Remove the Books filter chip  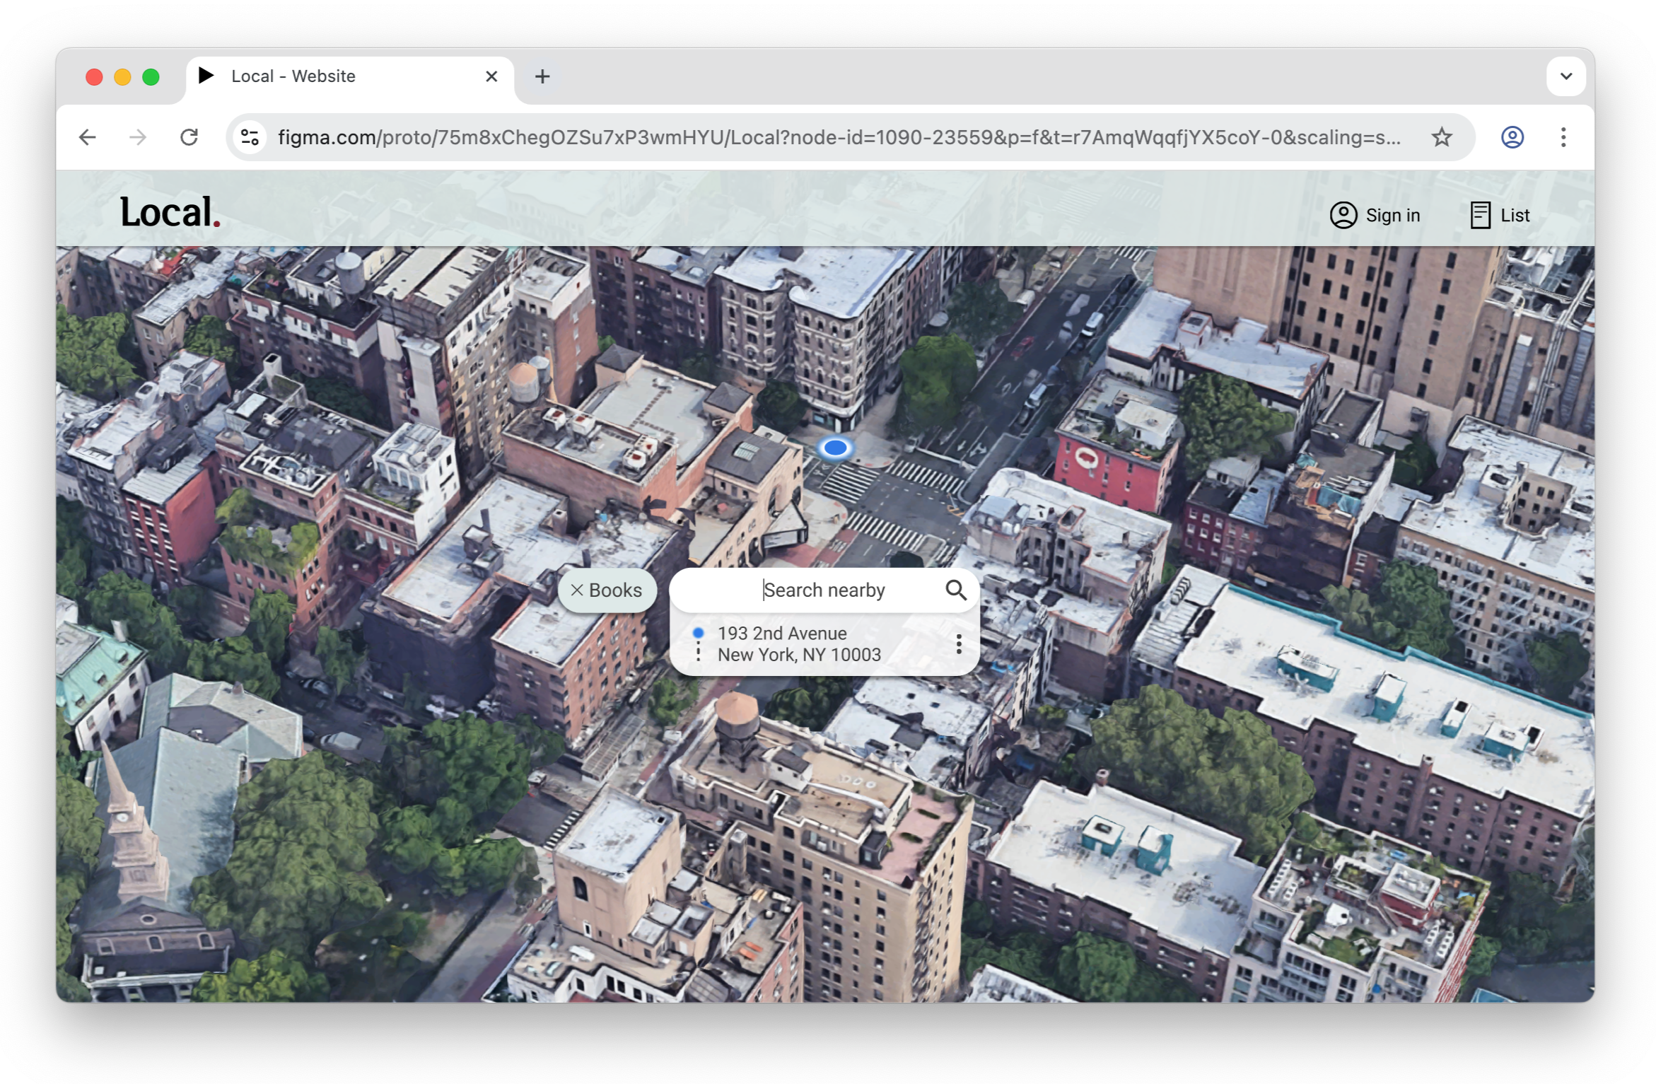[577, 590]
